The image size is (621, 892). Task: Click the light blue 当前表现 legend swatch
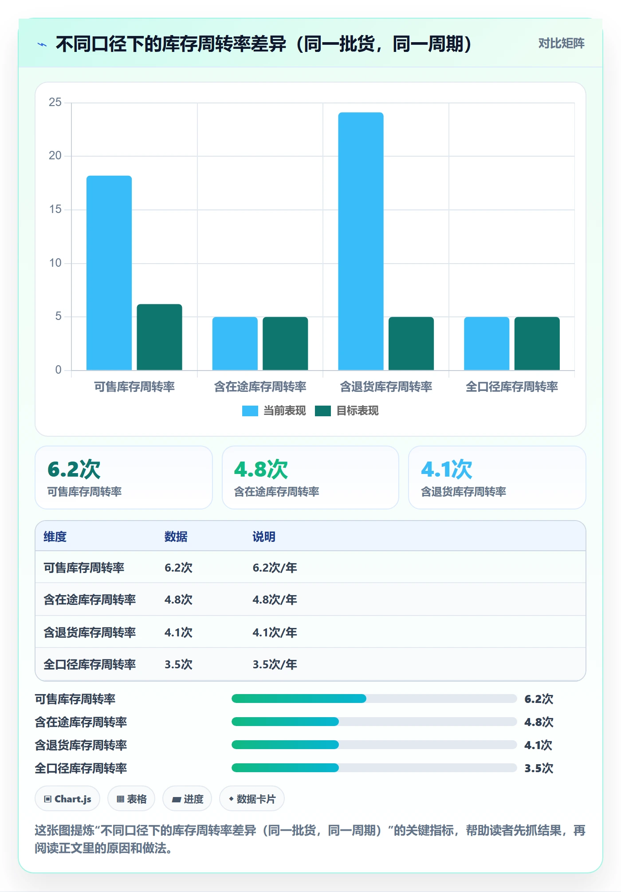(x=250, y=411)
